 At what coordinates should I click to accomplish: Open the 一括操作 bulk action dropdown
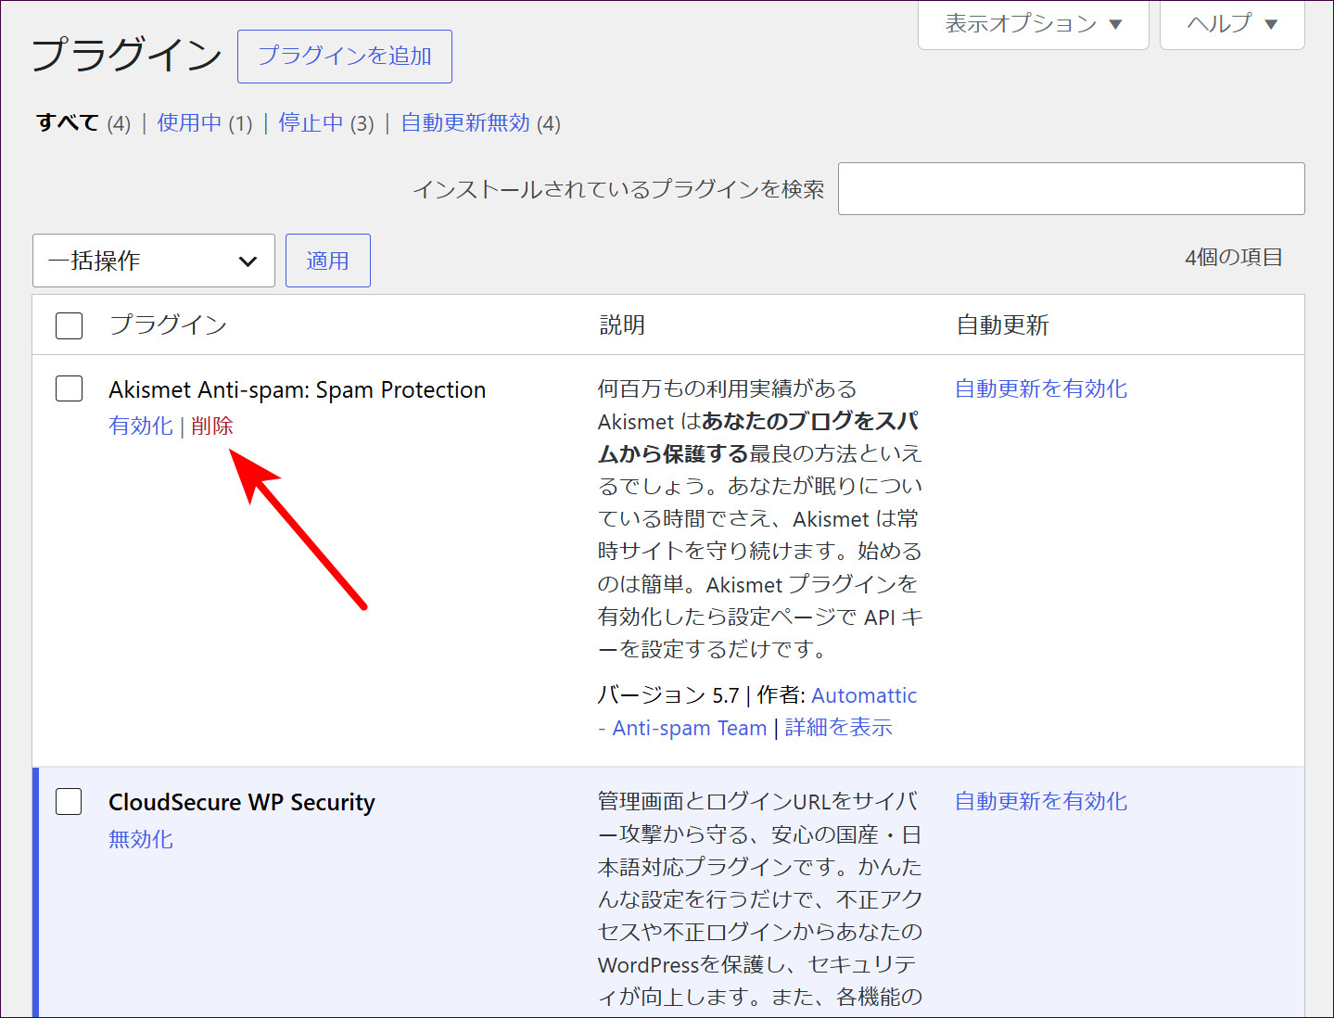154,261
